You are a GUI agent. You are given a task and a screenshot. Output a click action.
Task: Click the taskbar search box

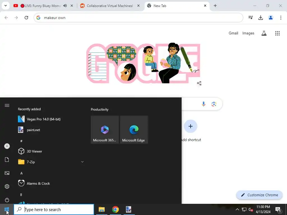(x=54, y=209)
